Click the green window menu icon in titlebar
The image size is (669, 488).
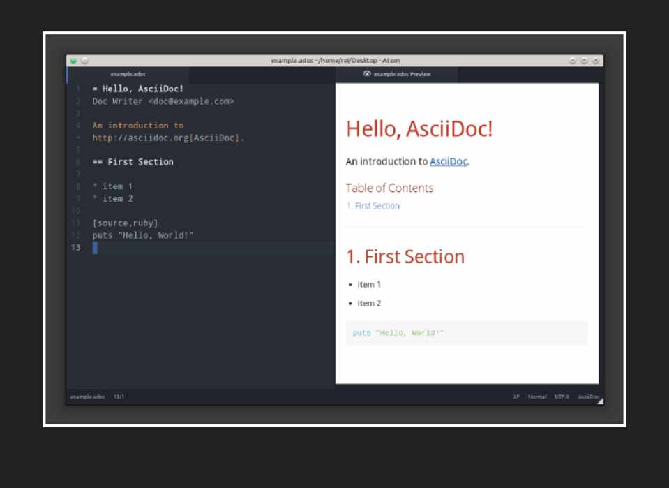click(73, 61)
